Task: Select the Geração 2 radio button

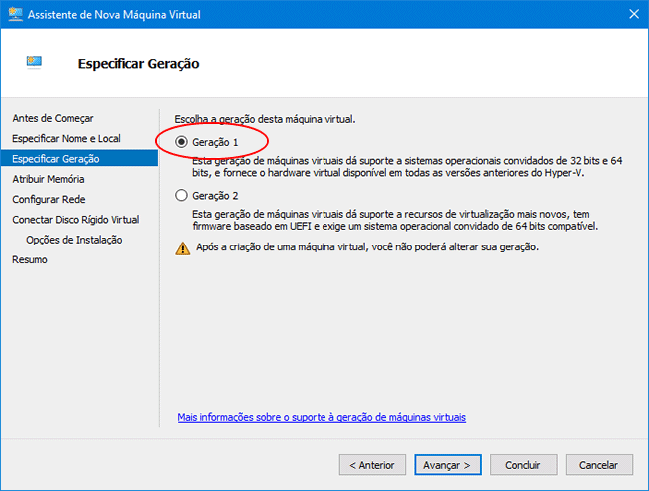Action: 181,196
